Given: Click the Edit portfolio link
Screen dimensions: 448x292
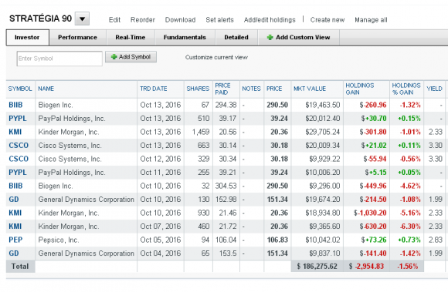Looking at the screenshot, I should click(114, 20).
